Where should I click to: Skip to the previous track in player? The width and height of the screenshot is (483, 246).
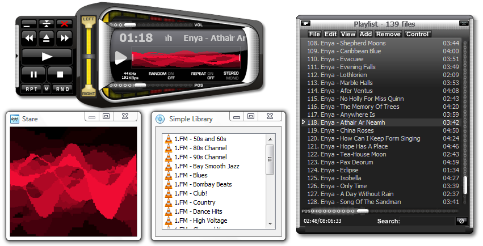click(29, 38)
